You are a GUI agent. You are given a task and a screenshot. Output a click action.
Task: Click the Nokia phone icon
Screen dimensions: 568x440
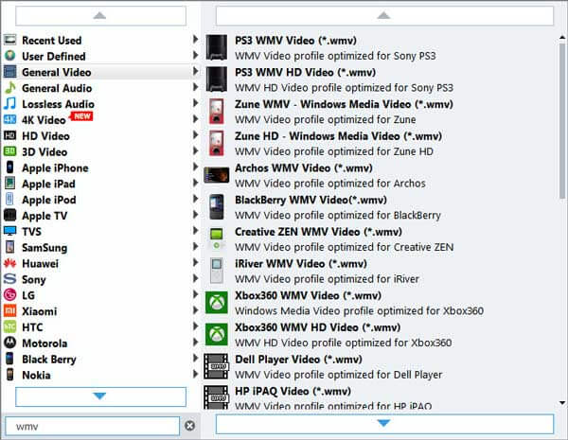(9, 375)
